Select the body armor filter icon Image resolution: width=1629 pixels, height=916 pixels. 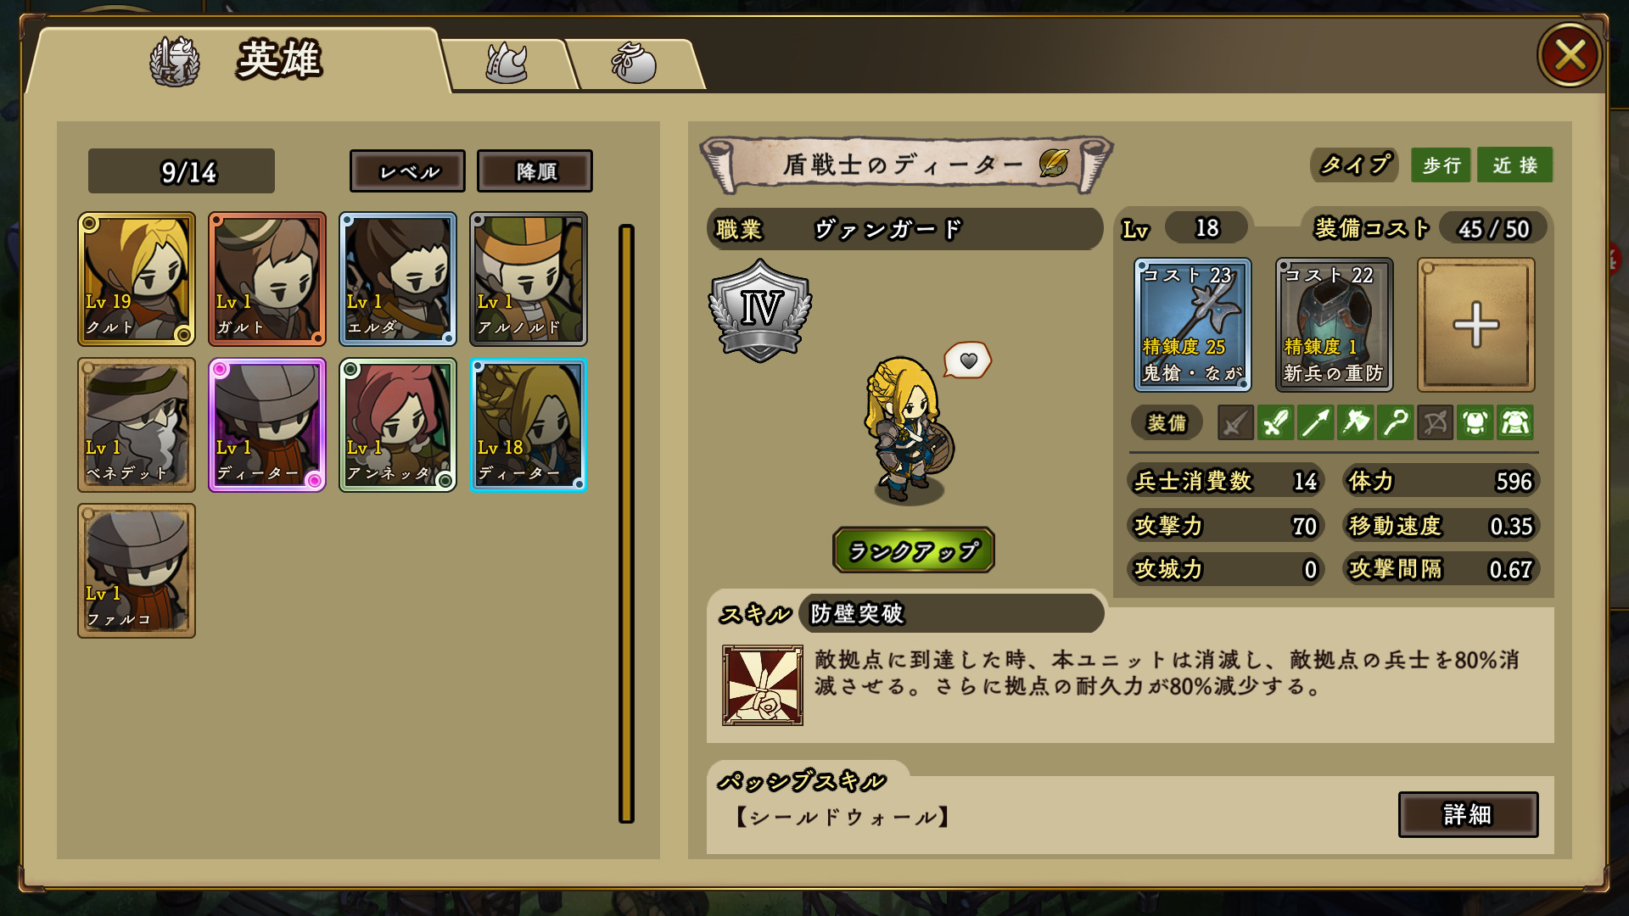(1515, 422)
